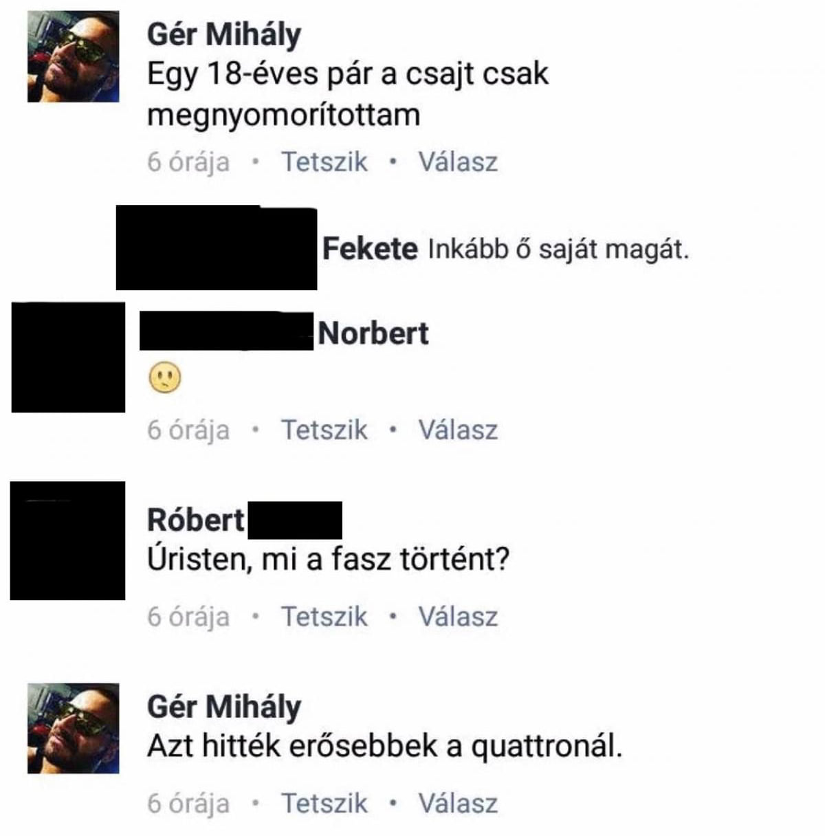
Task: Open Norbert's profile name
Action: [373, 333]
